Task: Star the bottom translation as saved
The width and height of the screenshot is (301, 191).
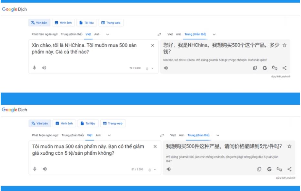Action: coord(289,146)
